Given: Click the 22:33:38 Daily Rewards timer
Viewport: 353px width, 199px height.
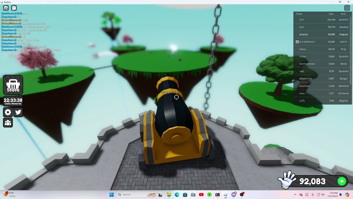Looking at the screenshot, I should tap(13, 101).
